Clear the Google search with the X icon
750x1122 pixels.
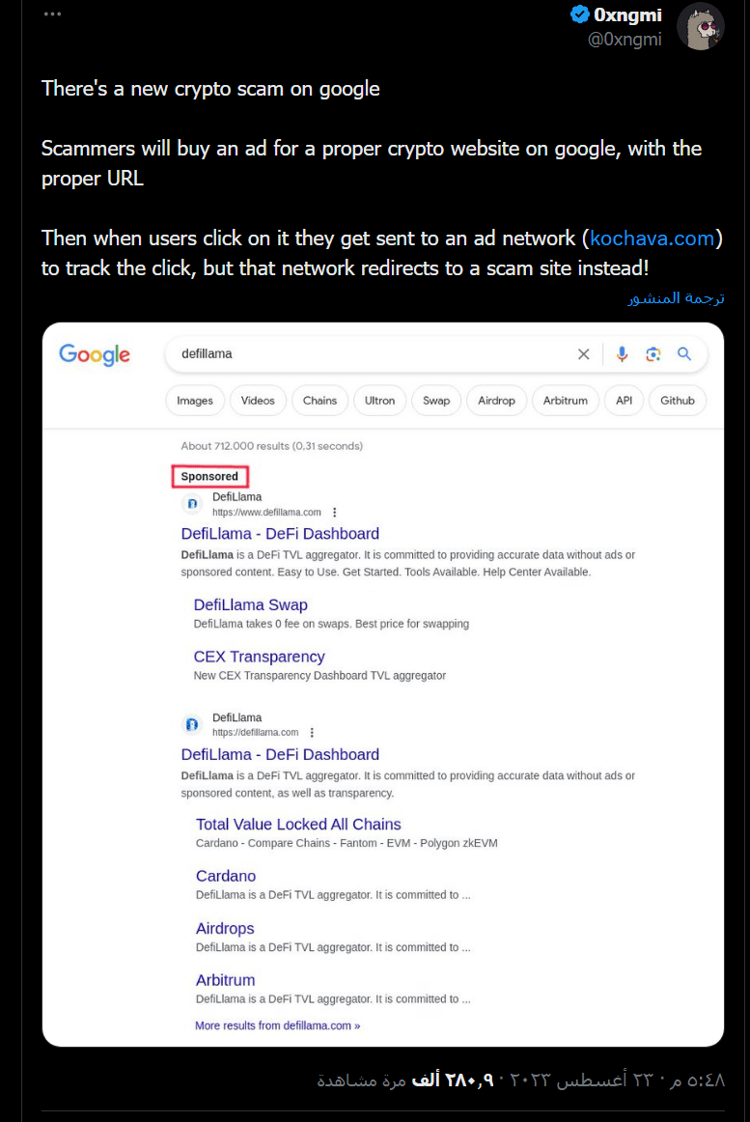tap(583, 354)
